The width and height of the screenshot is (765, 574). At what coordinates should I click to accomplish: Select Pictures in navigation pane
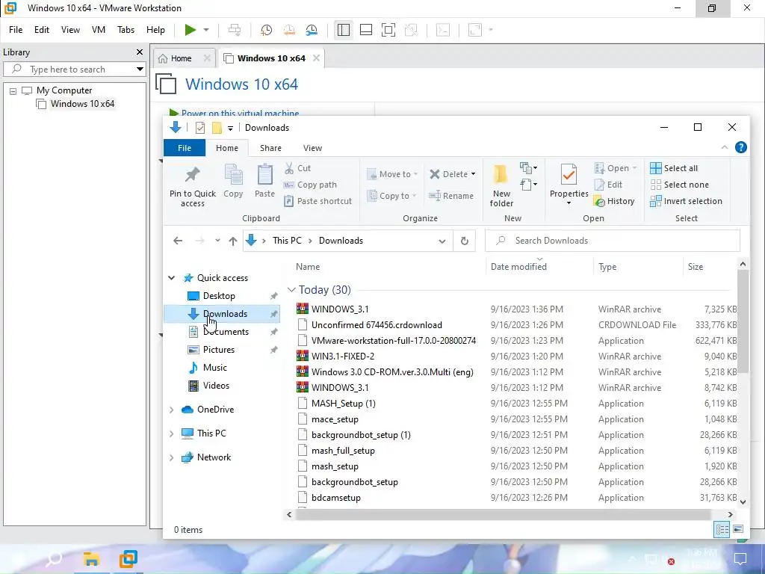[x=218, y=350]
